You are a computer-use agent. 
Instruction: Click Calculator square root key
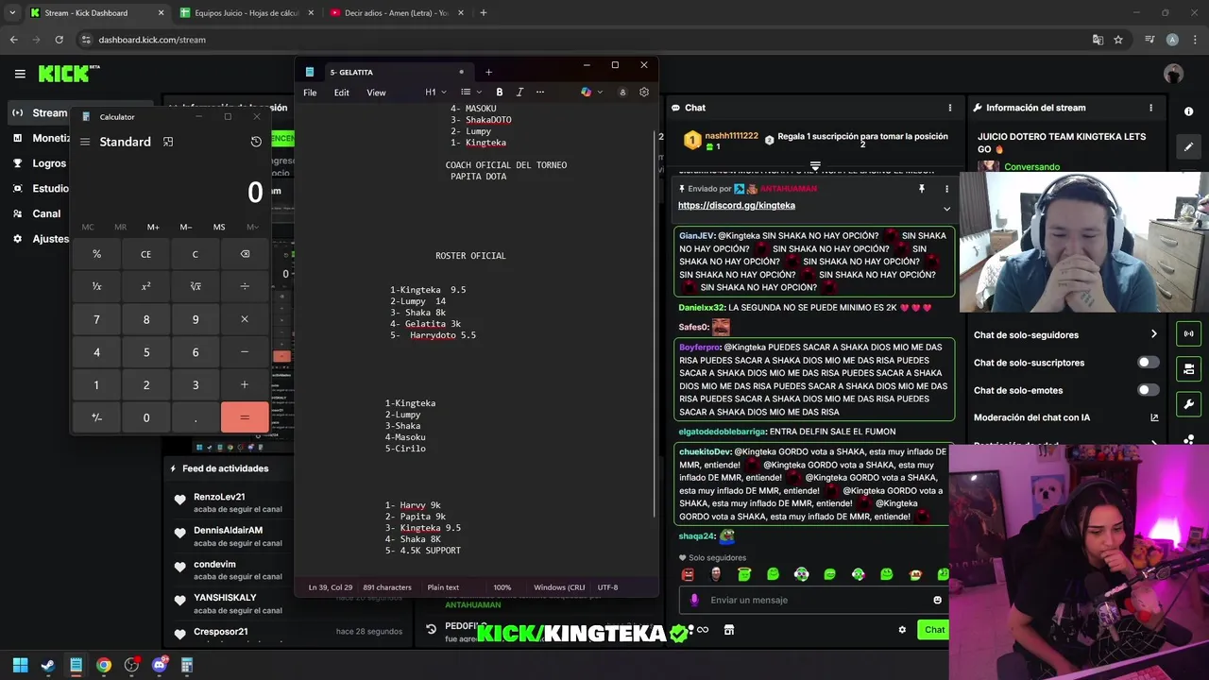click(x=196, y=286)
